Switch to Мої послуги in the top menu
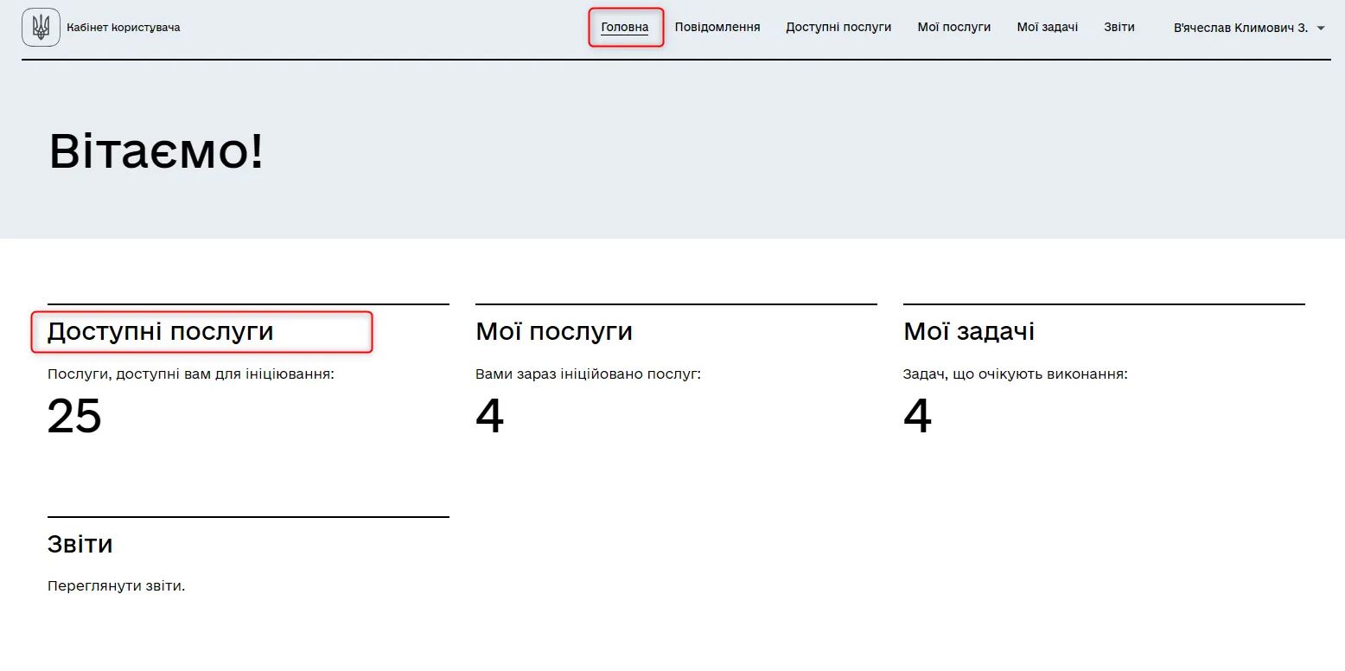Viewport: 1345px width, 671px height. click(954, 27)
